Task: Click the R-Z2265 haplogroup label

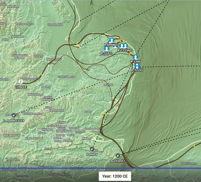Action: (x=137, y=70)
